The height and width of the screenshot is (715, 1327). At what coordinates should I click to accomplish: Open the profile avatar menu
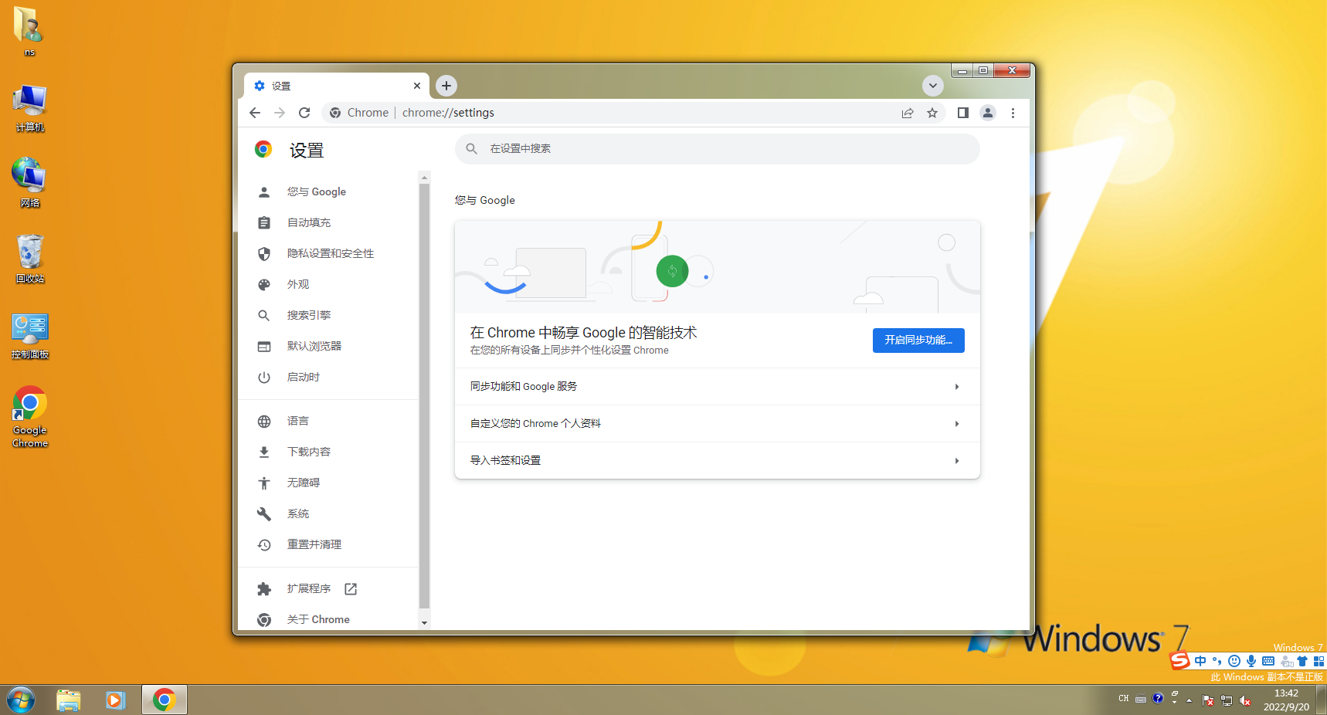click(988, 113)
